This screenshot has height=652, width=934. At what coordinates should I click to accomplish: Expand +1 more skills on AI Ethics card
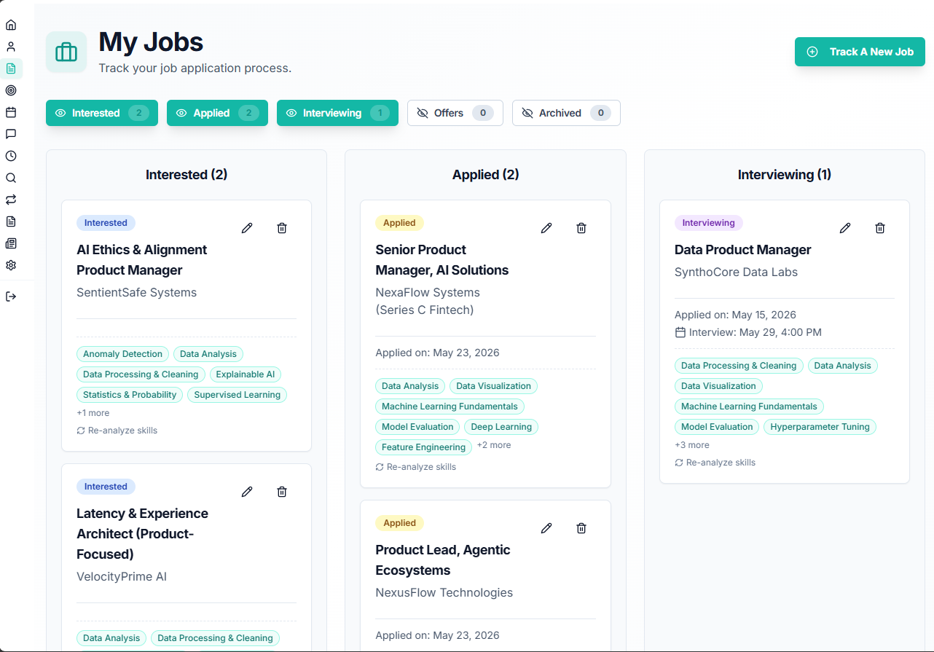(x=93, y=413)
